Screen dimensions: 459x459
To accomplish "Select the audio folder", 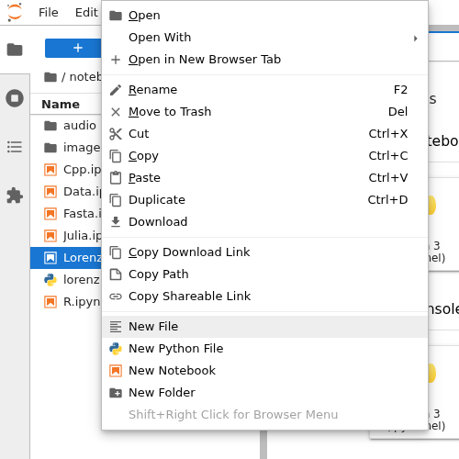I will (66, 126).
